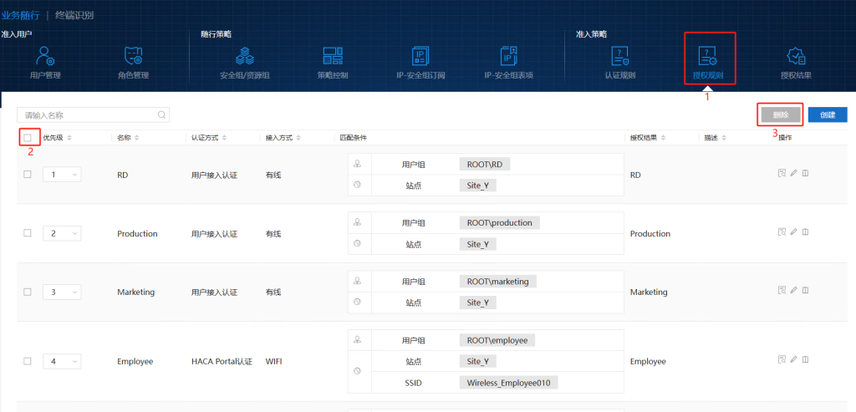The image size is (856, 412).
Task: View details icon for Marketing rule
Action: click(781, 291)
